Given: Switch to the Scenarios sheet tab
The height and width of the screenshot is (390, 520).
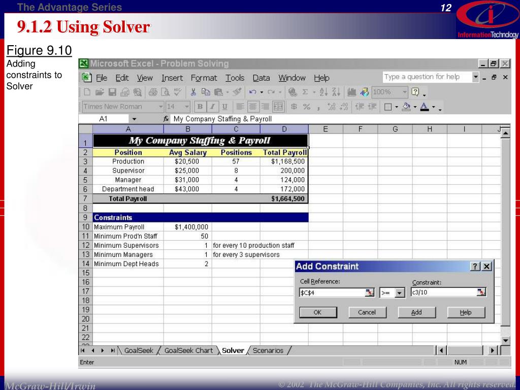Looking at the screenshot, I should tap(268, 350).
